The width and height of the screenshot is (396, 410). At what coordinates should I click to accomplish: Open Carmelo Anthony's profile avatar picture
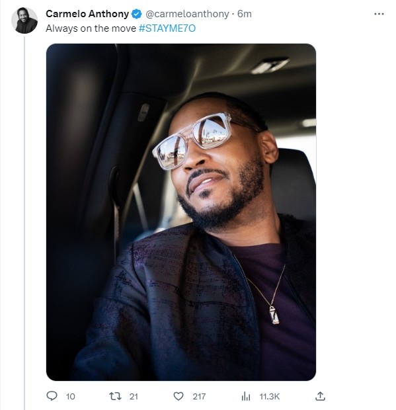24,20
